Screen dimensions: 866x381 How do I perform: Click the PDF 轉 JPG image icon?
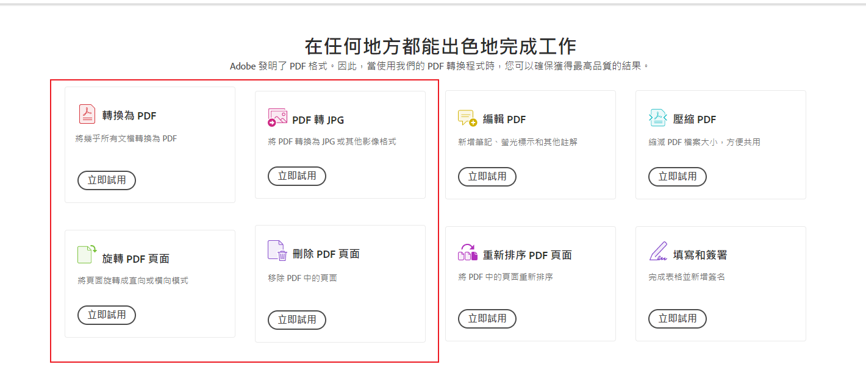coord(277,118)
